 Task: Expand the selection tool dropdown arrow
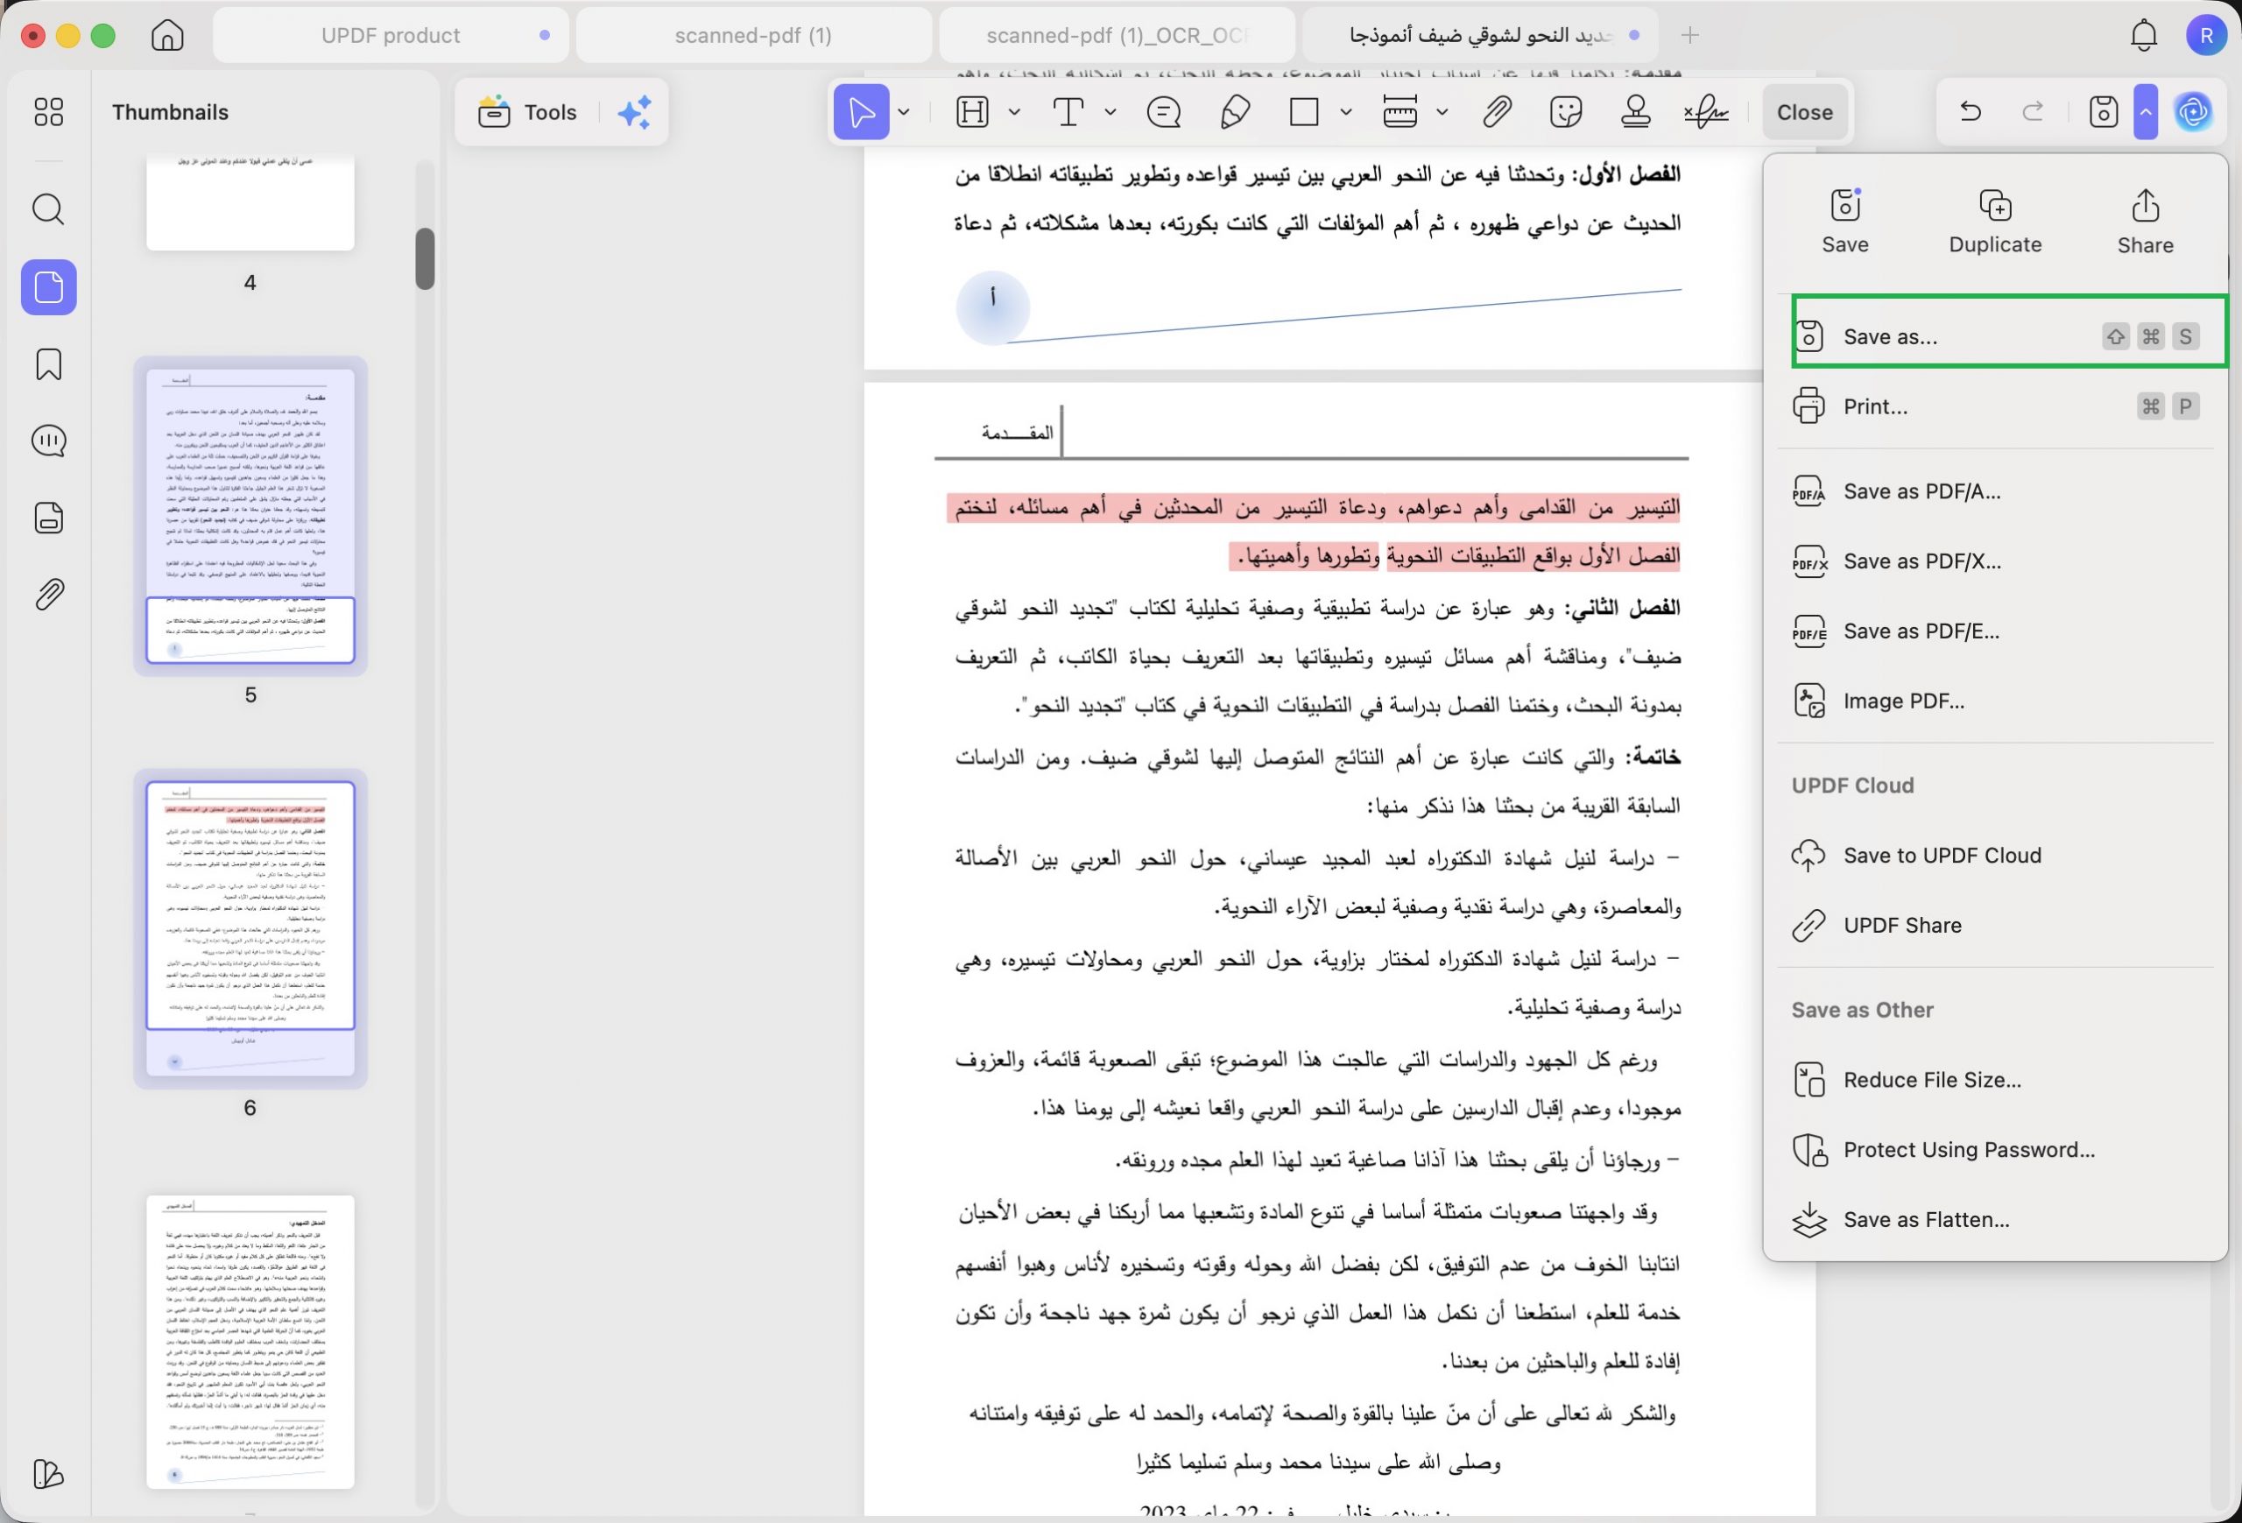point(904,112)
